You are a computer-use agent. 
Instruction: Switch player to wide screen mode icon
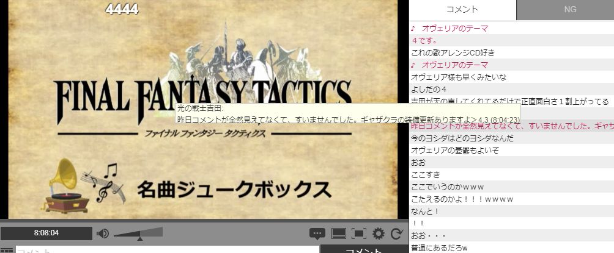point(338,233)
